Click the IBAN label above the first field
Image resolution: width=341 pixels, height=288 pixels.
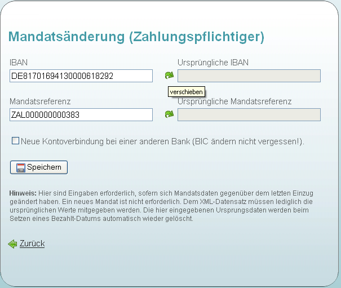click(x=18, y=63)
